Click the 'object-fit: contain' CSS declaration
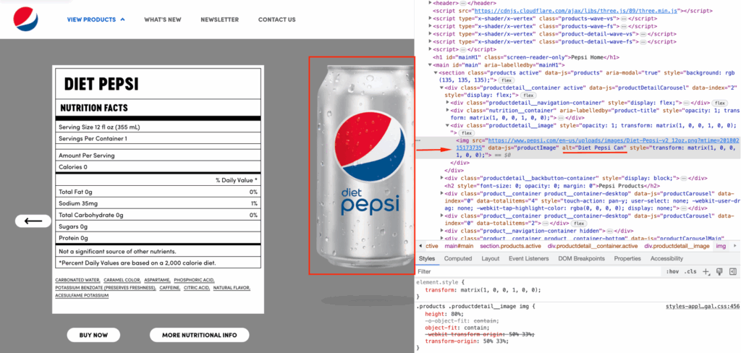Viewport: 741px width, 353px height. [x=457, y=328]
